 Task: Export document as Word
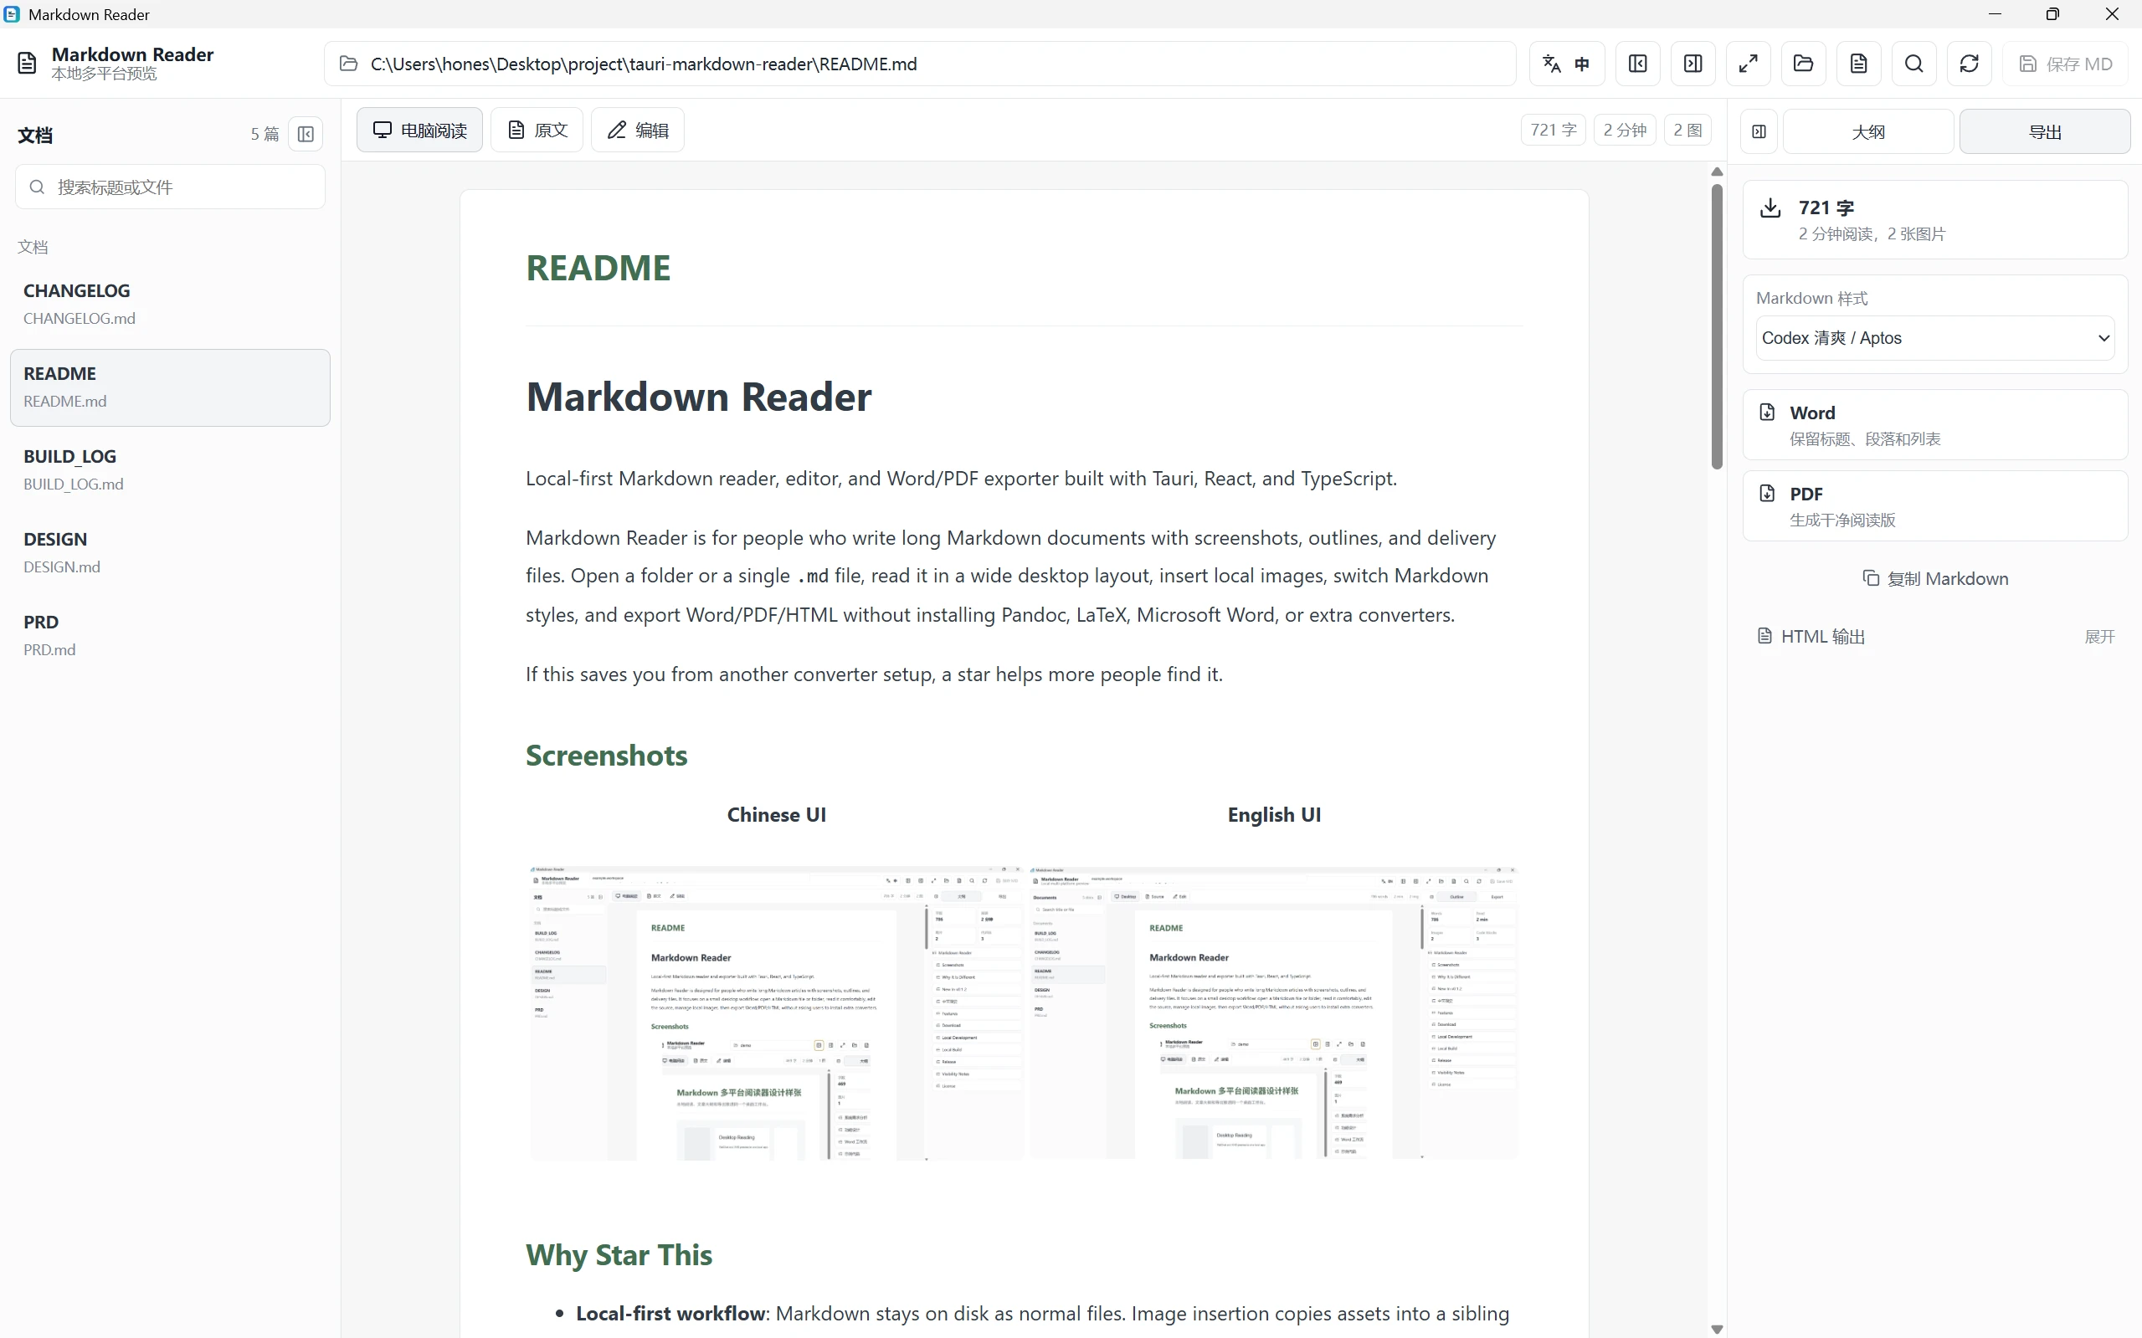tap(1935, 425)
